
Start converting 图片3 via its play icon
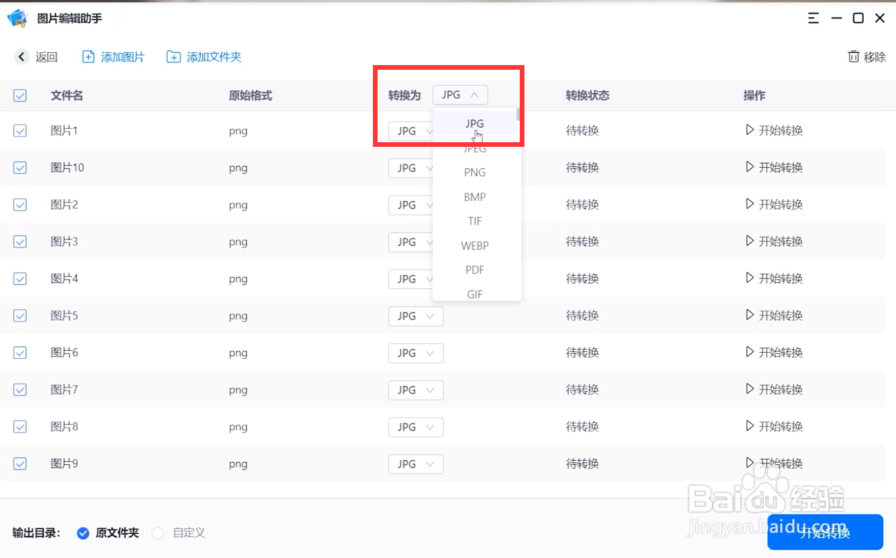[x=750, y=241]
